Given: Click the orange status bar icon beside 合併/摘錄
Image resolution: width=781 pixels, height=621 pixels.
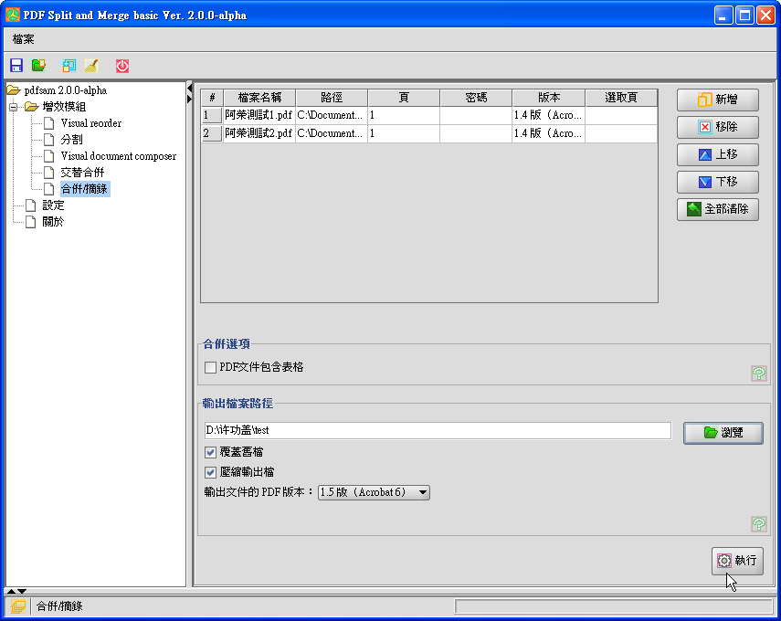Looking at the screenshot, I should 18,606.
